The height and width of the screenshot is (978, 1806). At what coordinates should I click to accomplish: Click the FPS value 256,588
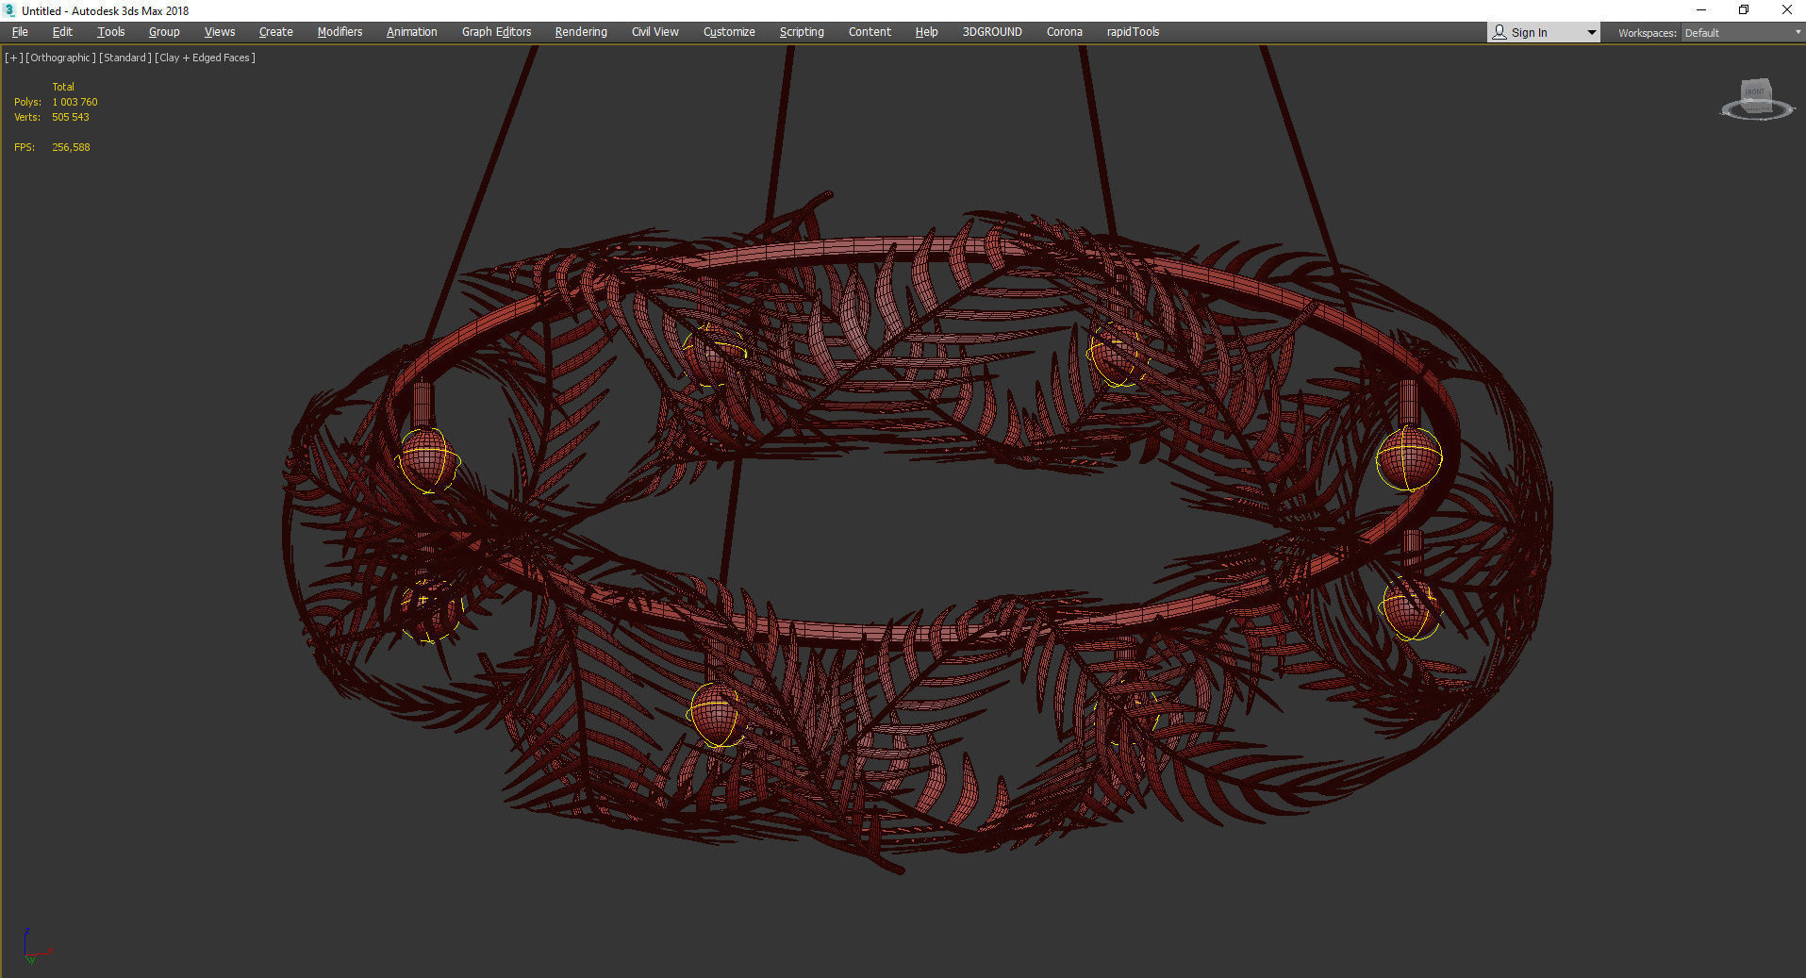(71, 147)
